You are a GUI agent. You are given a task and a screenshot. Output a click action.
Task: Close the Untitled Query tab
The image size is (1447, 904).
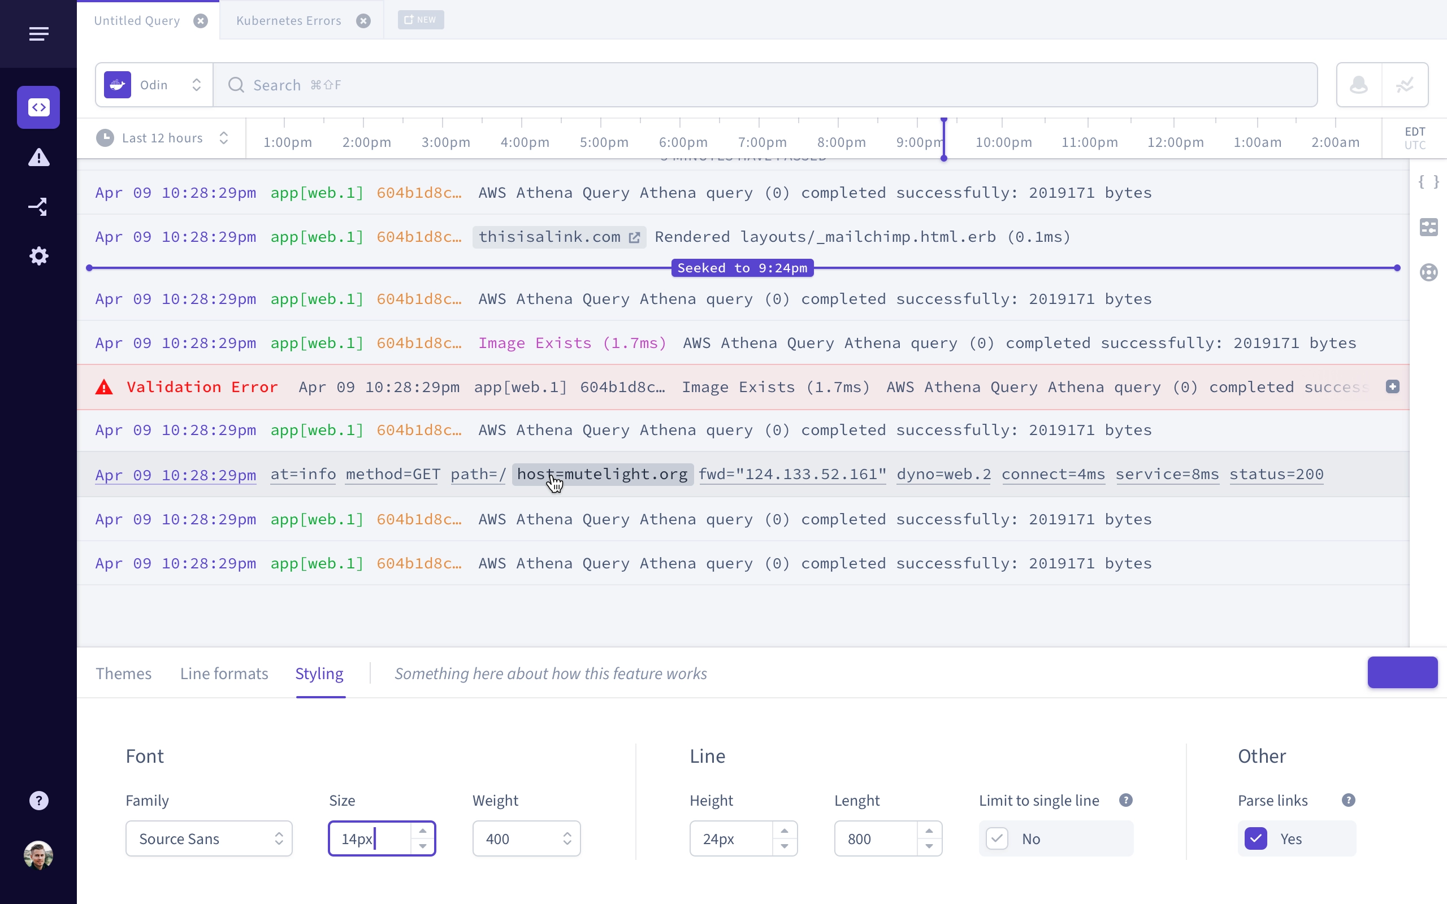201,21
